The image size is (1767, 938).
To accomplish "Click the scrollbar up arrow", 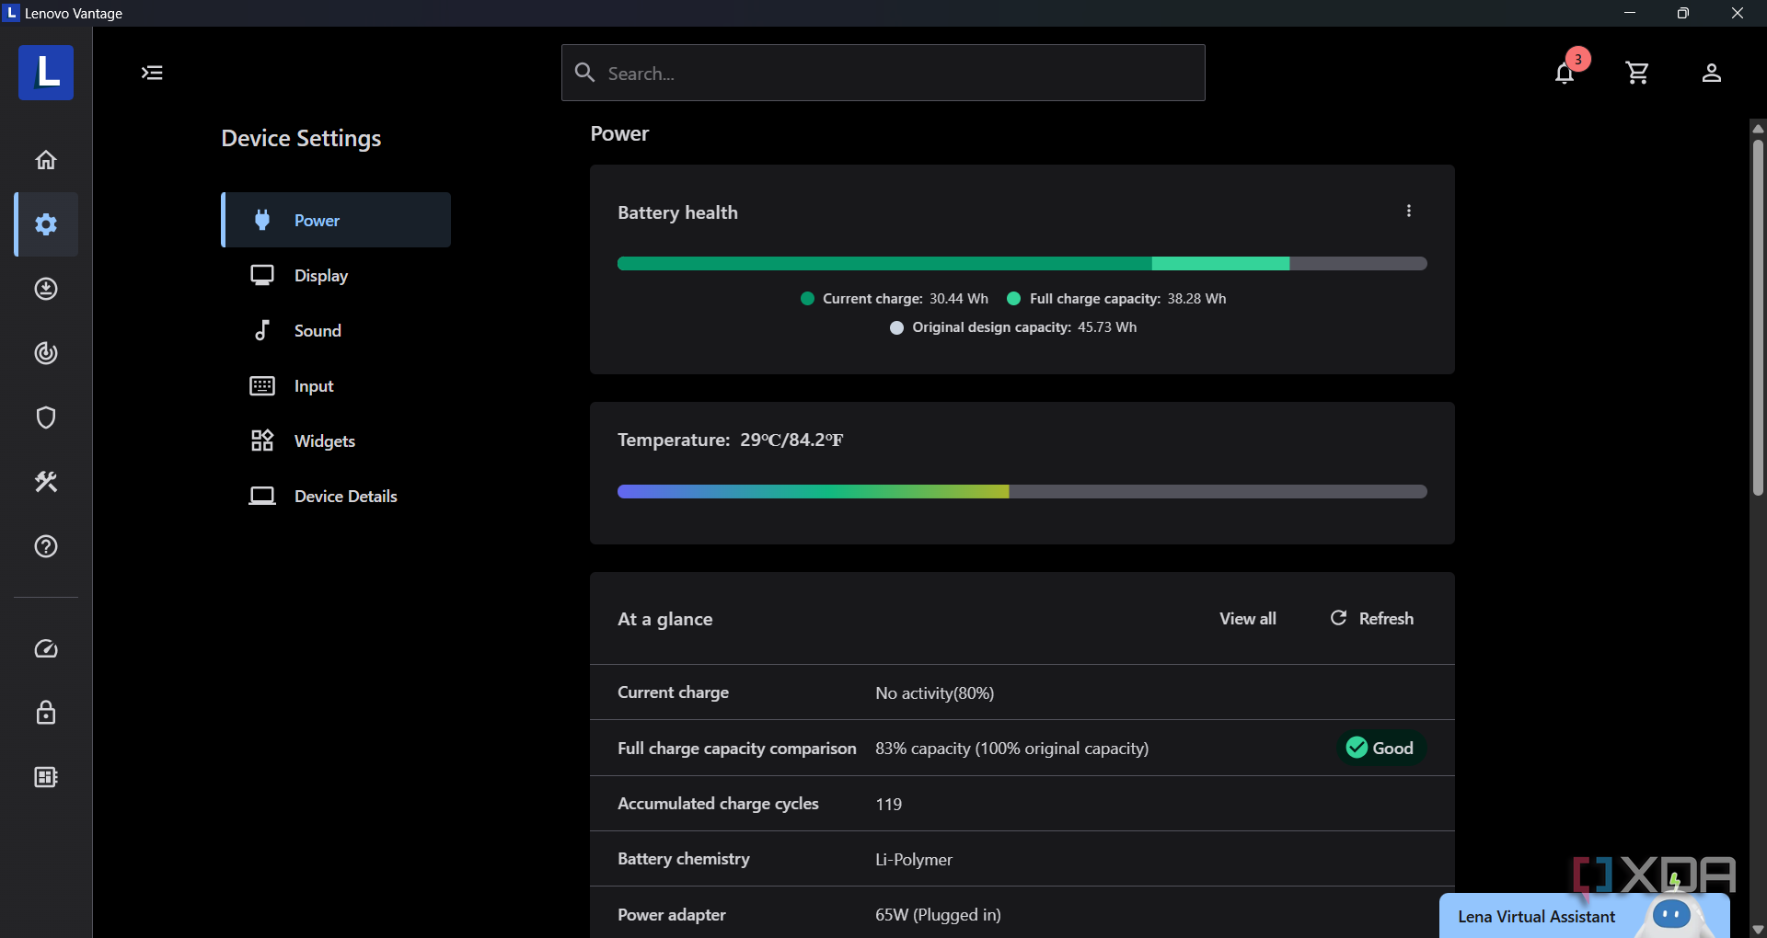I will click(1758, 128).
